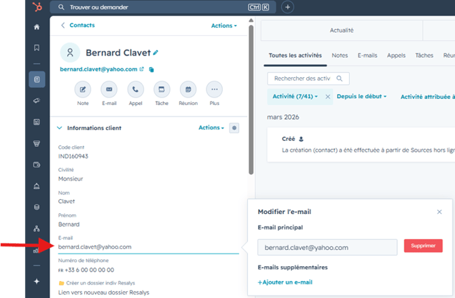Switch to the Appels tab
This screenshot has width=455, height=298.
[x=396, y=56]
